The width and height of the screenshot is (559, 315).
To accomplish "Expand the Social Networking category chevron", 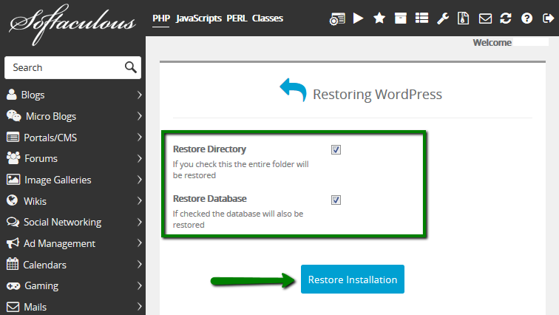I will [x=140, y=222].
